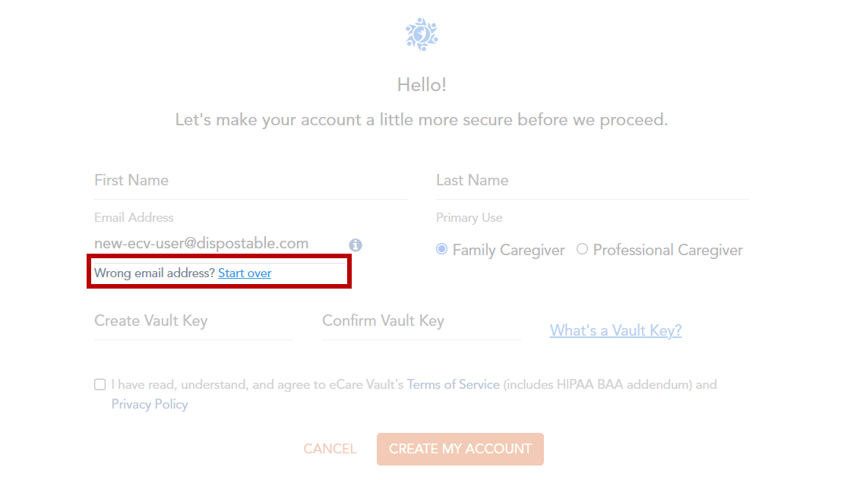Select the Confirm Vault Key input
This screenshot has width=844, height=480.
pyautogui.click(x=421, y=321)
